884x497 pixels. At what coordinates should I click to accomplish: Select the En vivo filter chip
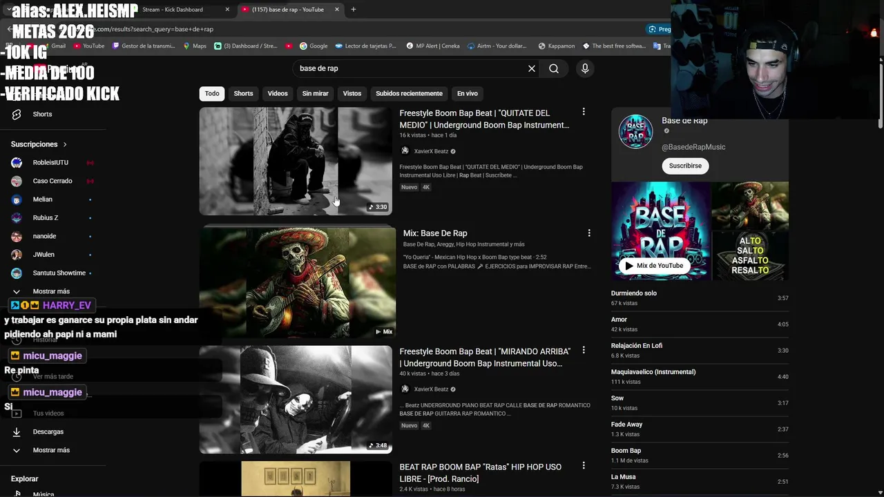[x=468, y=93]
